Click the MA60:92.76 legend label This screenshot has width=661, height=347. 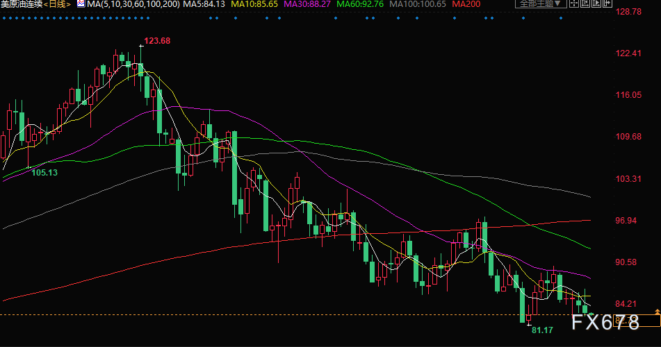click(x=361, y=4)
